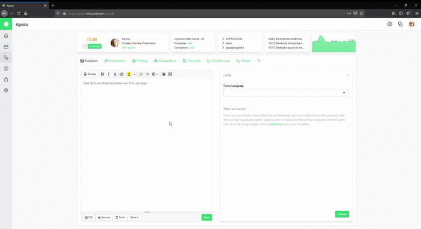
Task: Click into the evolution text editor area
Action: (147, 145)
